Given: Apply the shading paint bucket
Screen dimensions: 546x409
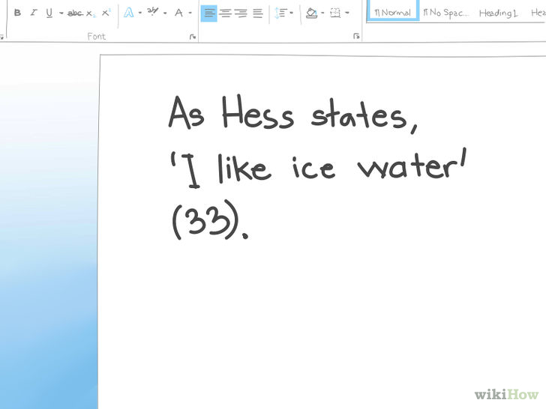Looking at the screenshot, I should [311, 13].
